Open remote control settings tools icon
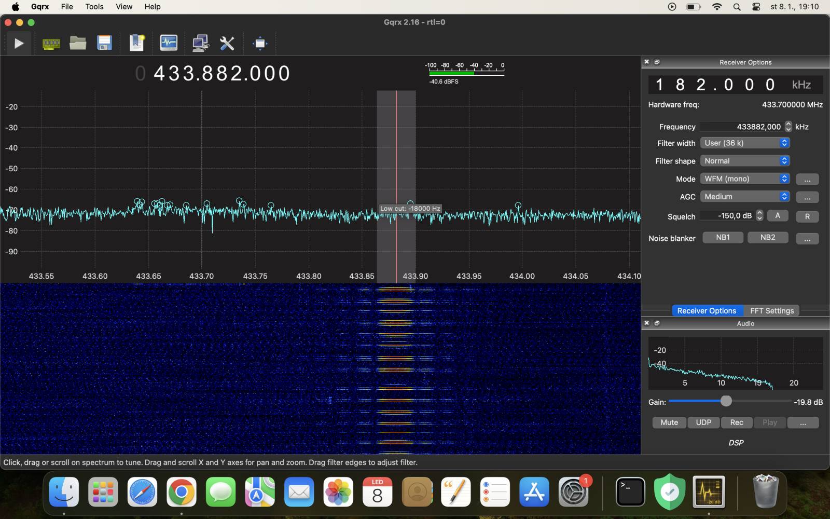 point(227,43)
